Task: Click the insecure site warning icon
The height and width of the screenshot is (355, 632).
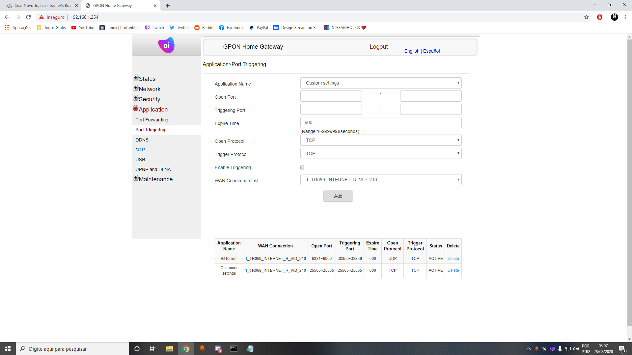Action: click(x=41, y=17)
